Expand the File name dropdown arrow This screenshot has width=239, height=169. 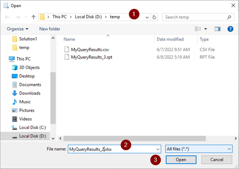(158, 149)
